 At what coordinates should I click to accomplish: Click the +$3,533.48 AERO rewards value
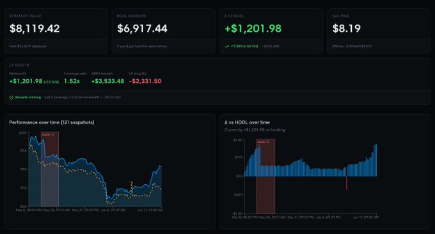107,82
